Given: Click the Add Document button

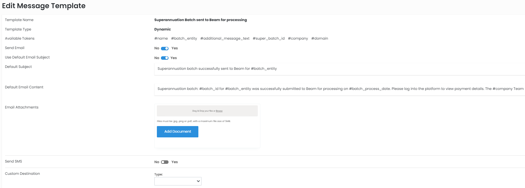Looking at the screenshot, I should click(x=178, y=132).
